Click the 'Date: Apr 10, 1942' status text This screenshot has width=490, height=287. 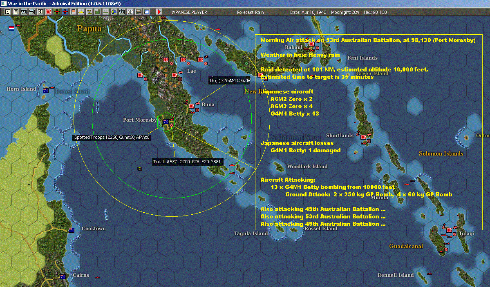coord(308,12)
